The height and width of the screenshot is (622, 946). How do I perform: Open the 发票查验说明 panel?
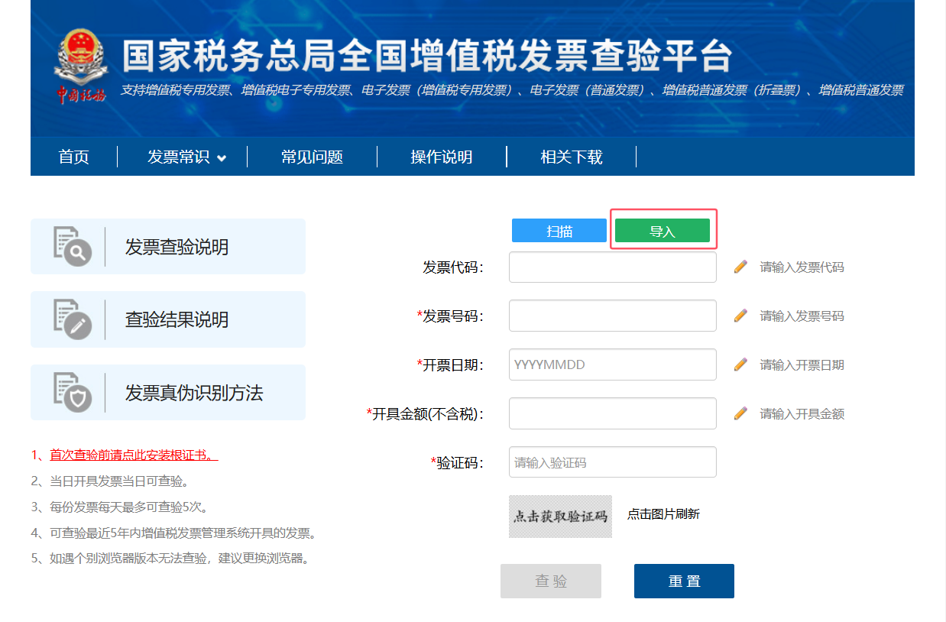tap(168, 246)
